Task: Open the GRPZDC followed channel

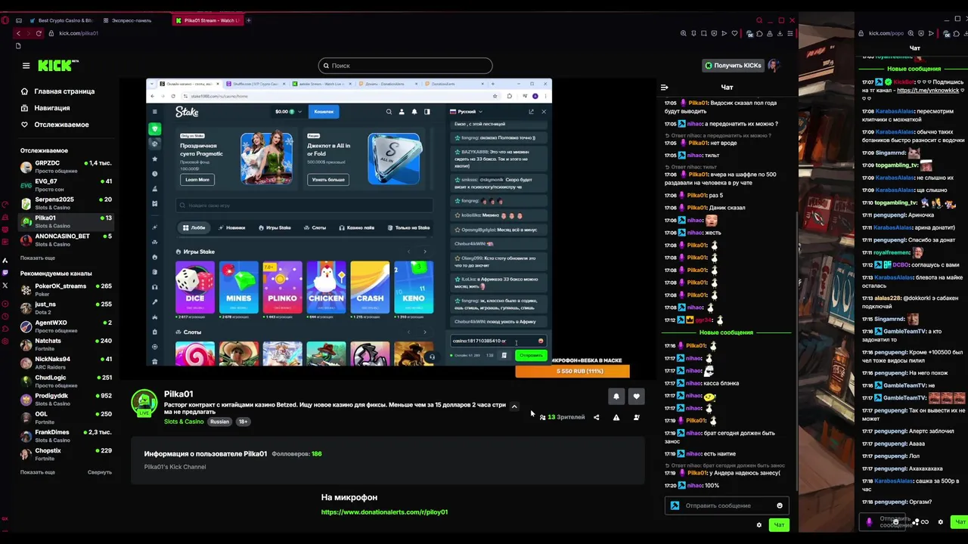Action: point(66,166)
